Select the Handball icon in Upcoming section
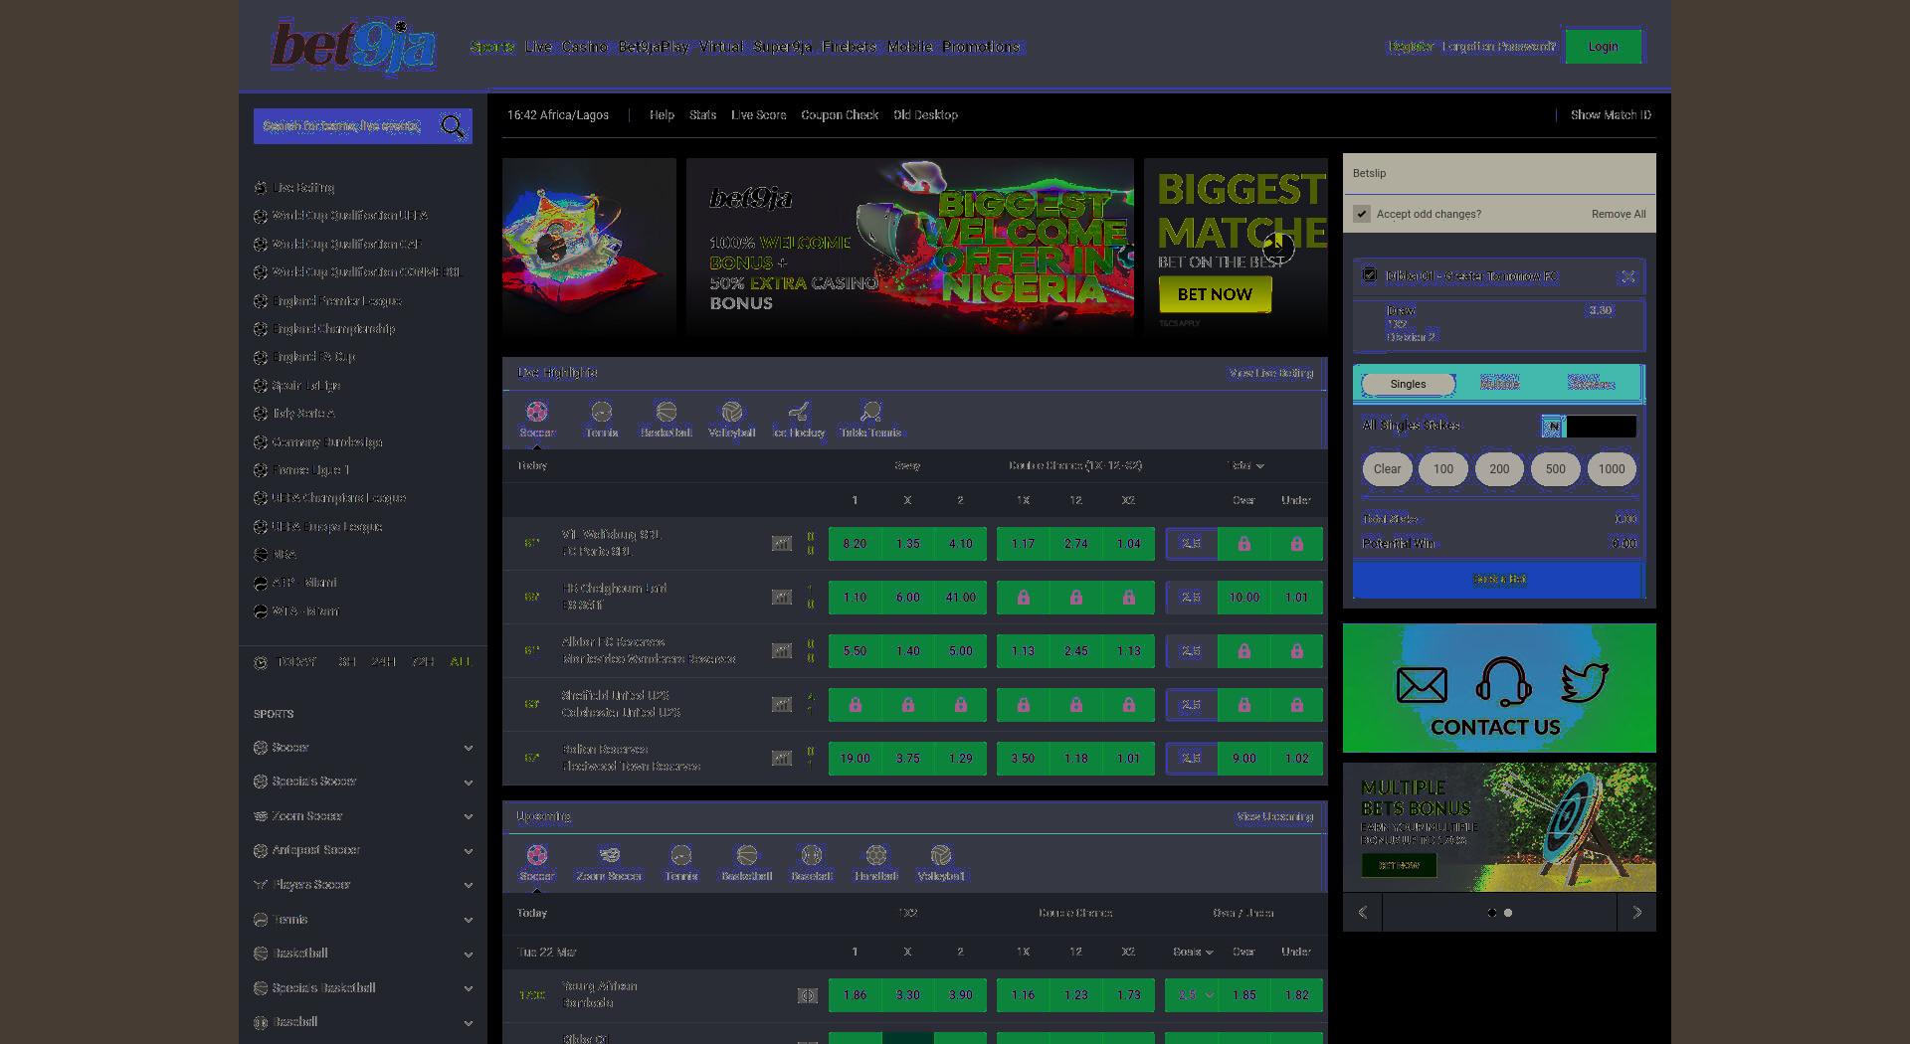 [x=875, y=855]
